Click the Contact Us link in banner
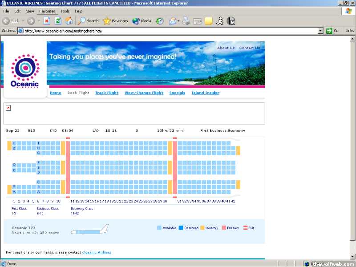The width and height of the screenshot is (356, 267). [x=250, y=48]
